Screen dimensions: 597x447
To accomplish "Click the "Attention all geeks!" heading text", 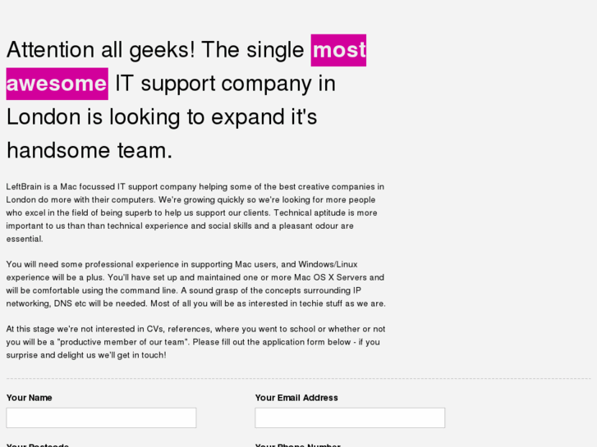I will [100, 50].
